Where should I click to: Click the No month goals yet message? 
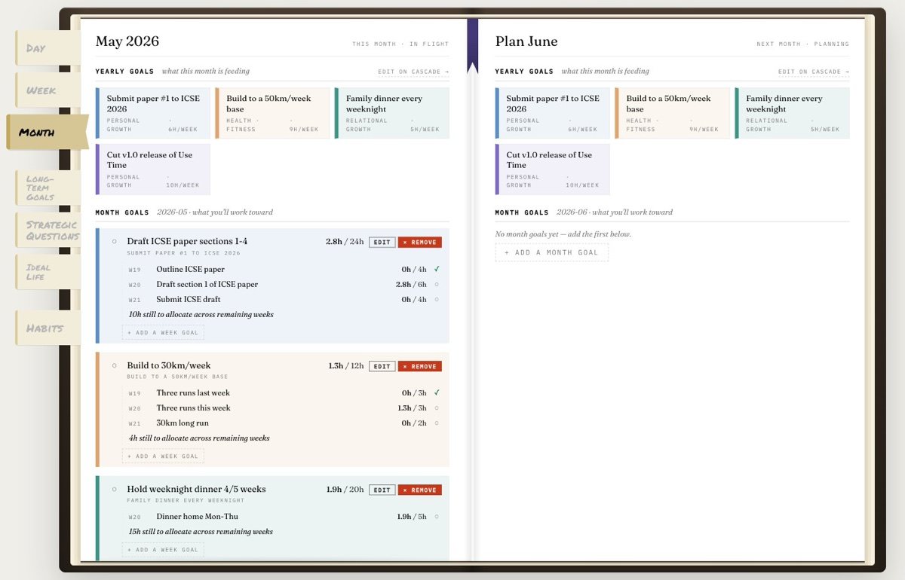click(563, 234)
